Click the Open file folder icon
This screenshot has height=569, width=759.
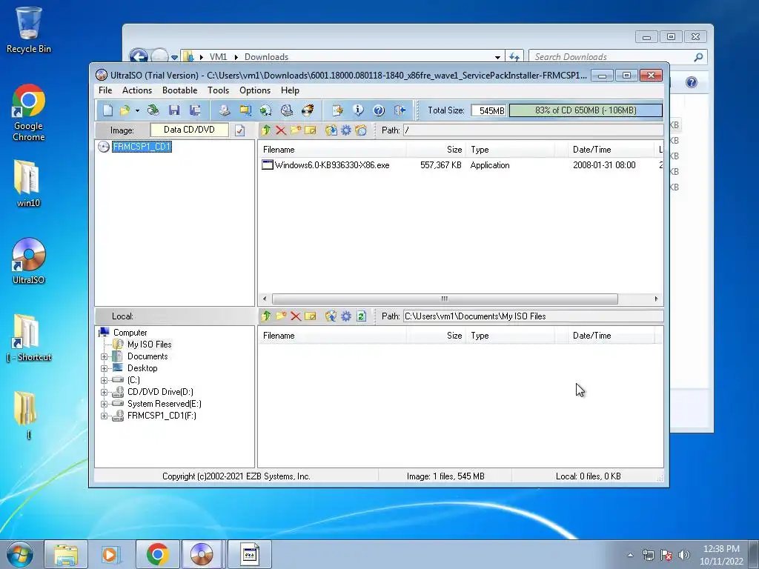[125, 110]
